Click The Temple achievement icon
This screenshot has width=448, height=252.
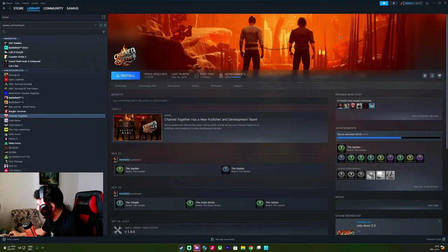[x=120, y=204]
